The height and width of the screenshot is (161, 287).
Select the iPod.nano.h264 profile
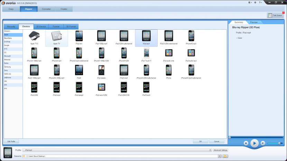pos(101,89)
